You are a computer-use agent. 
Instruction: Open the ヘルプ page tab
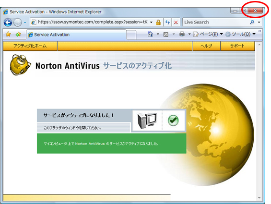coord(206,46)
